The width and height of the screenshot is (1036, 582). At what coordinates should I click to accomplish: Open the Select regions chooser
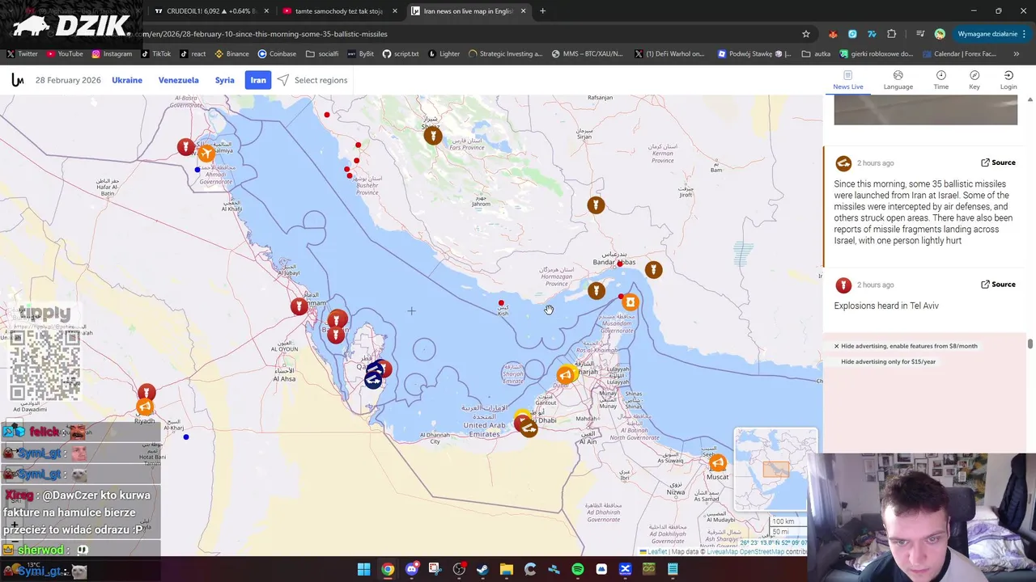point(312,80)
